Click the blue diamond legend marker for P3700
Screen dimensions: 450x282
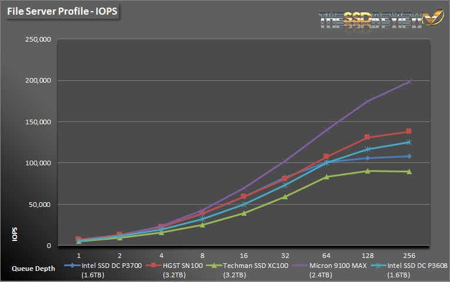point(72,266)
